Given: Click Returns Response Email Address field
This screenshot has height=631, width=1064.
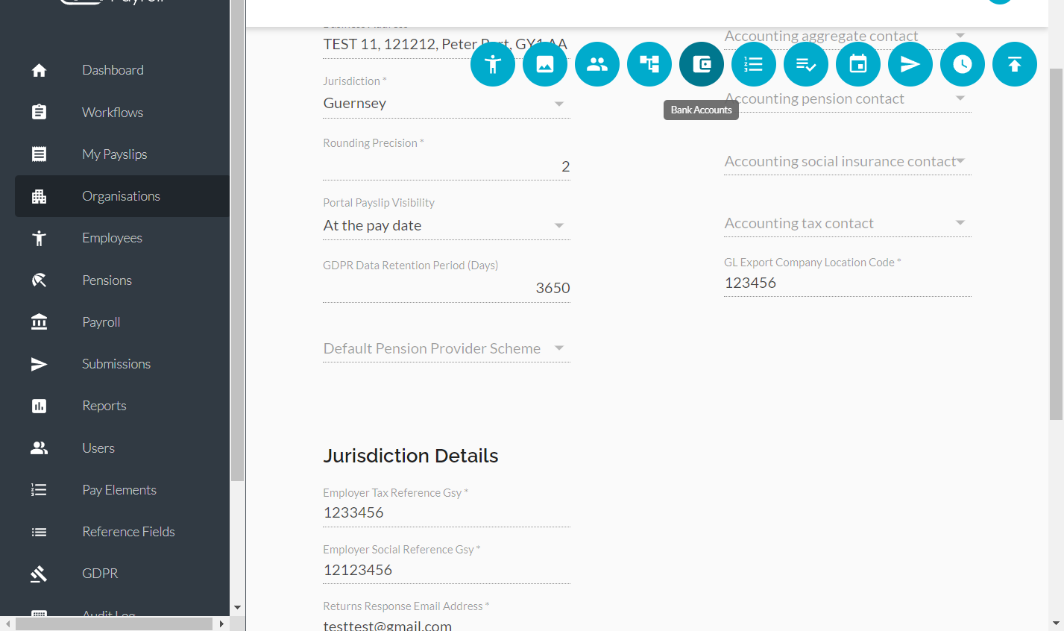Looking at the screenshot, I should (447, 625).
